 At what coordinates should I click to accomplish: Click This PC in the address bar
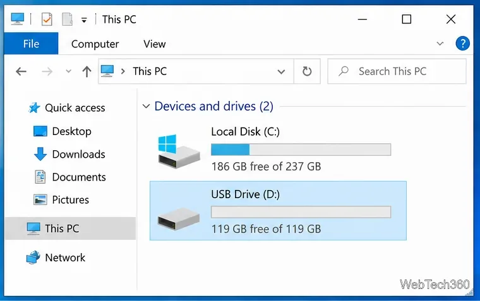click(x=150, y=71)
